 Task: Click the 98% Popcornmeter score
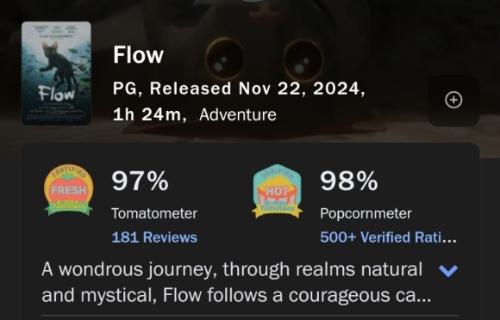point(349,181)
